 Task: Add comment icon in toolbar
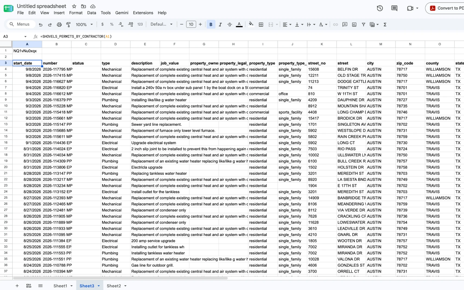[345, 25]
